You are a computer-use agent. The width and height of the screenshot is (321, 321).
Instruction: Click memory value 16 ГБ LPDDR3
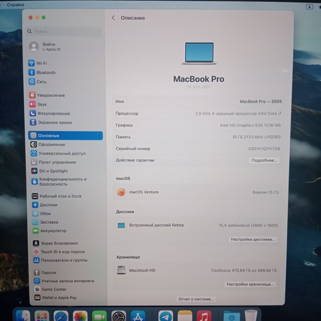256,137
